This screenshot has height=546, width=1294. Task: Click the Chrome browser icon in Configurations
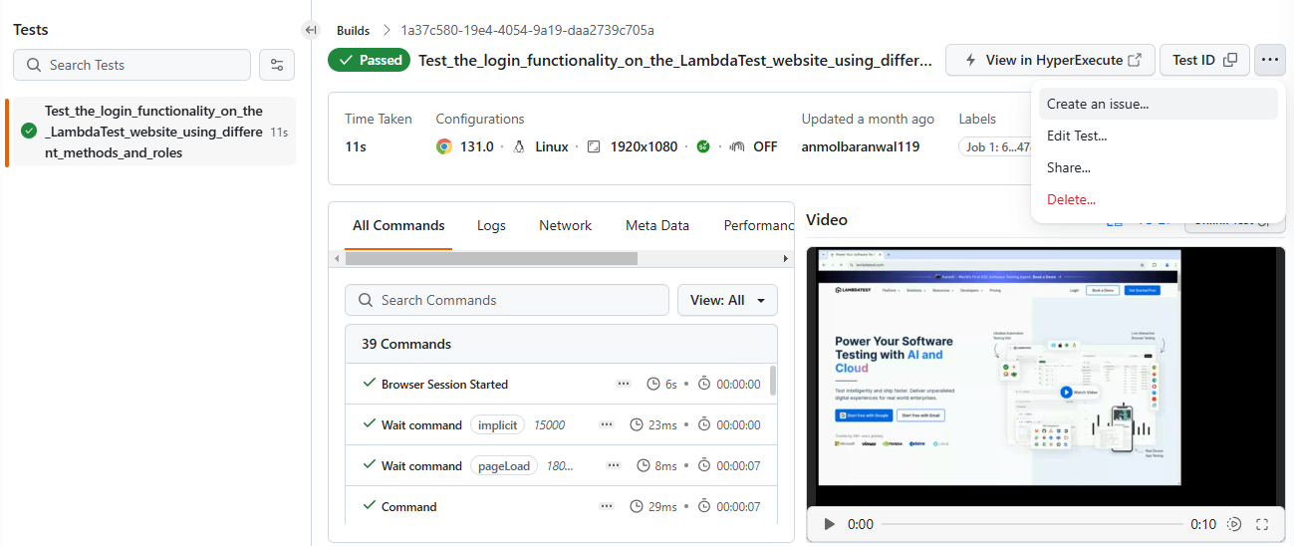tap(444, 146)
